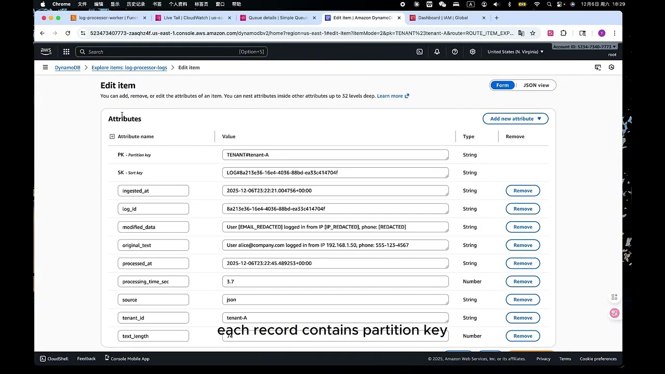Remove the tenant_id attribute
This screenshot has height=374, width=665.
(x=523, y=318)
